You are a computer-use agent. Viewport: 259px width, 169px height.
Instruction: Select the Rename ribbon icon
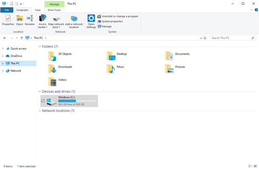pos(30,20)
